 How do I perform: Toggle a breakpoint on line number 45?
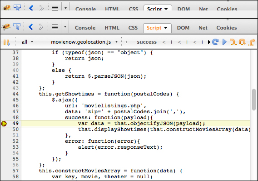tap(15, 100)
